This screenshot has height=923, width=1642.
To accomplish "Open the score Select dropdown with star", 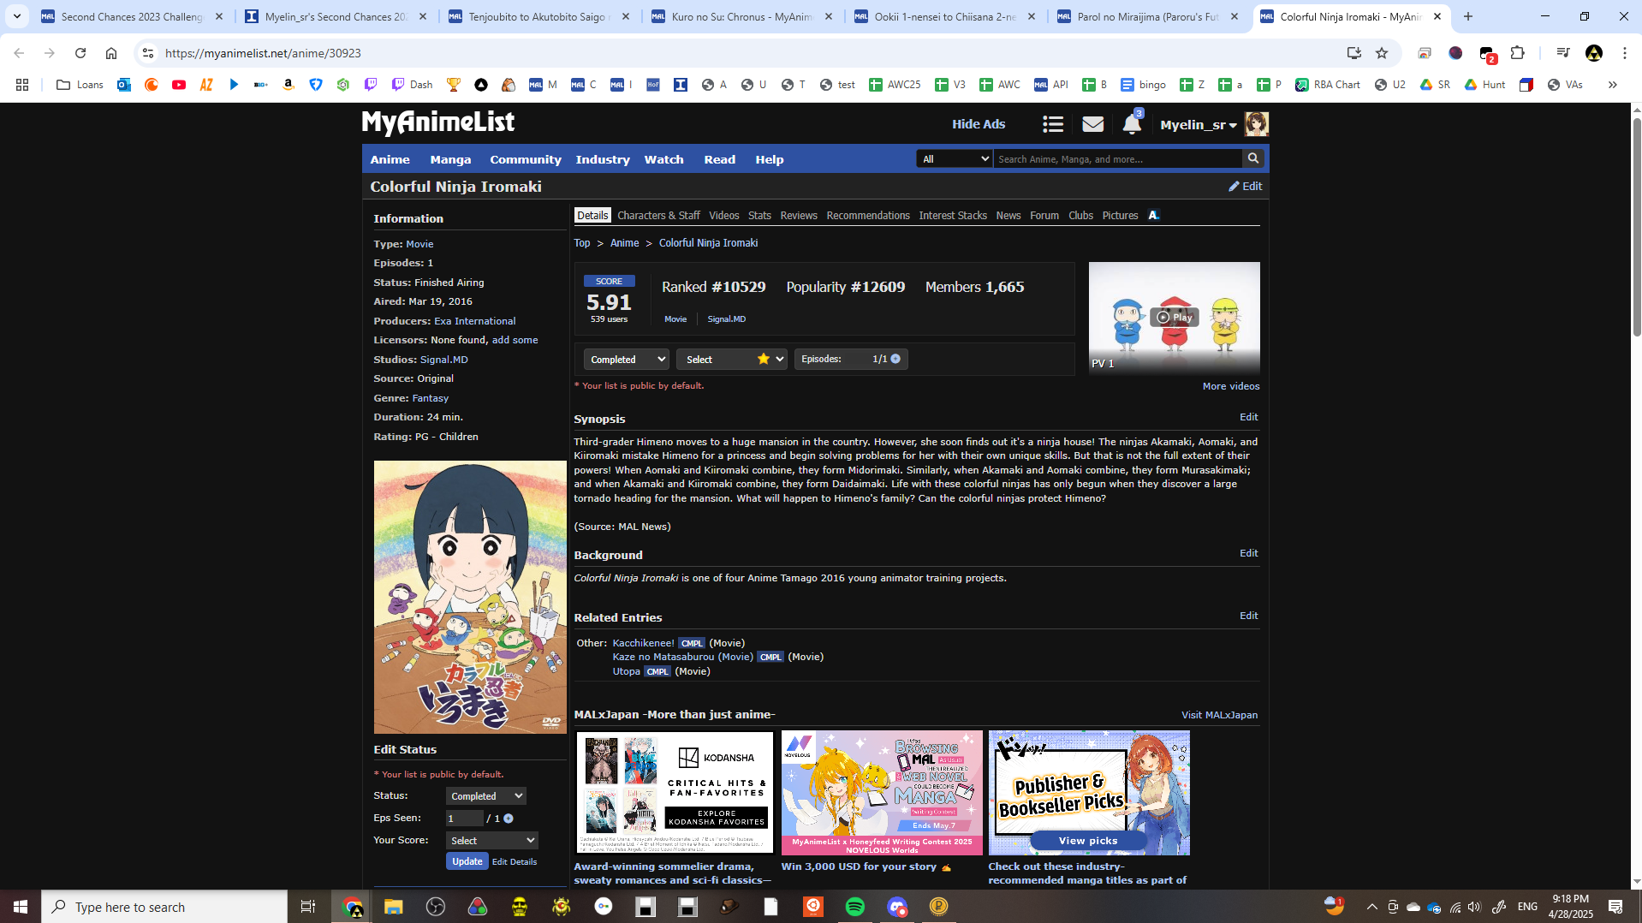I will click(731, 360).
